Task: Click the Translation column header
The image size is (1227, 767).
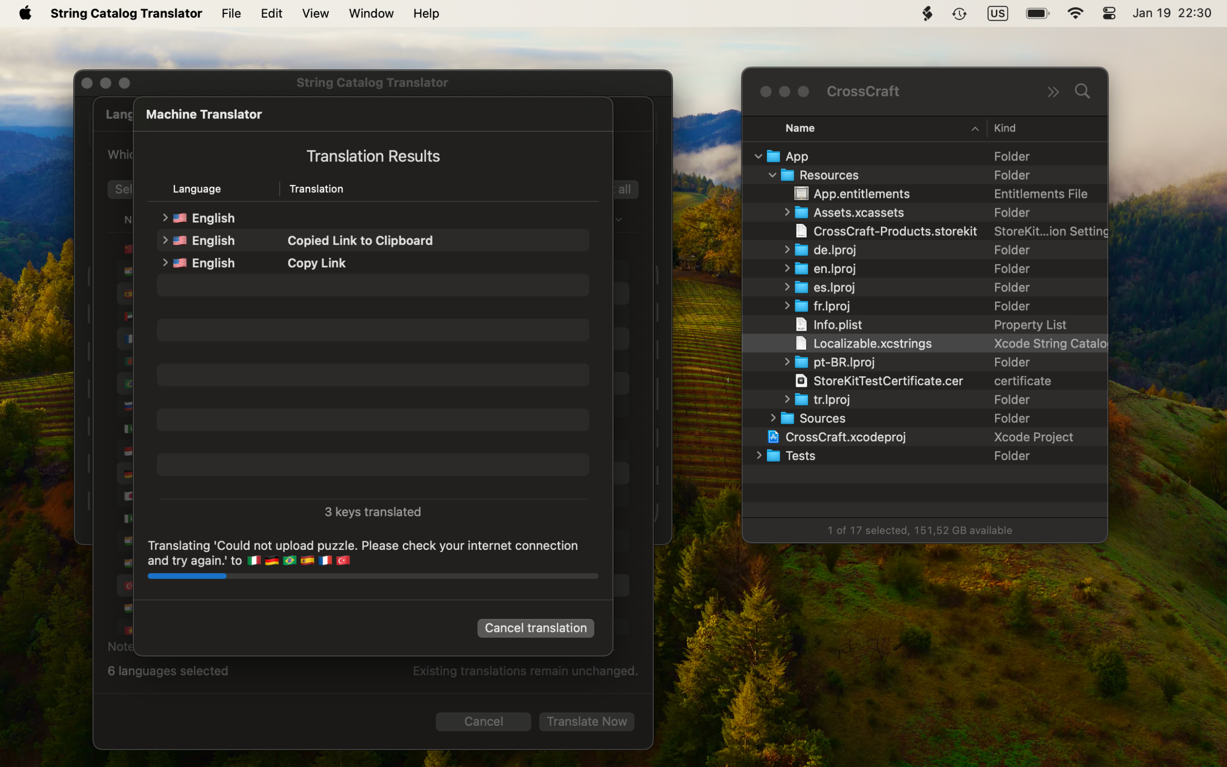Action: tap(316, 189)
